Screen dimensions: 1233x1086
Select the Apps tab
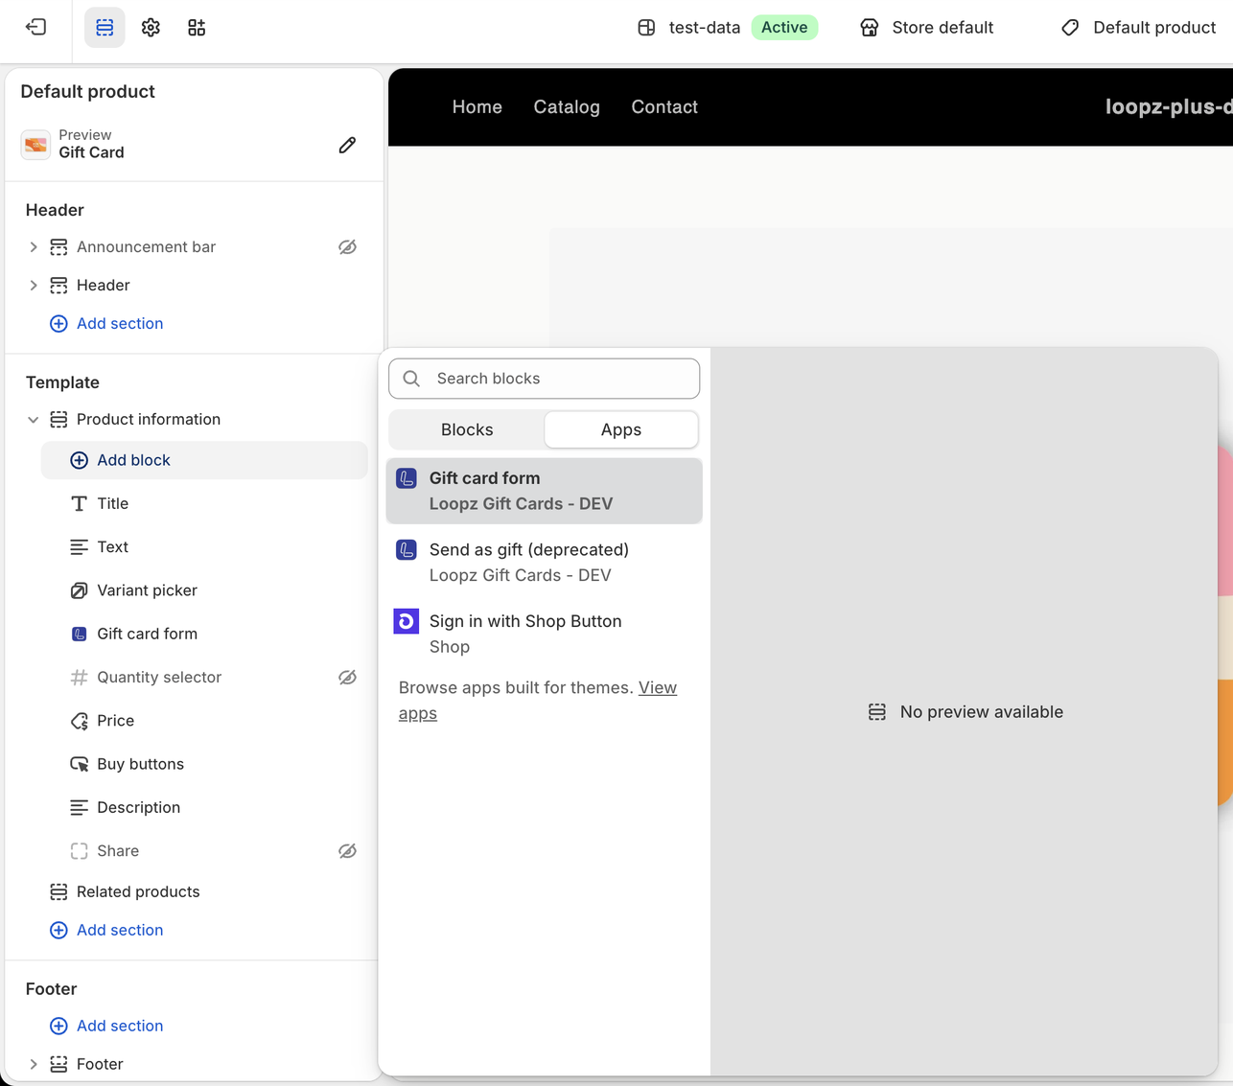coord(621,429)
